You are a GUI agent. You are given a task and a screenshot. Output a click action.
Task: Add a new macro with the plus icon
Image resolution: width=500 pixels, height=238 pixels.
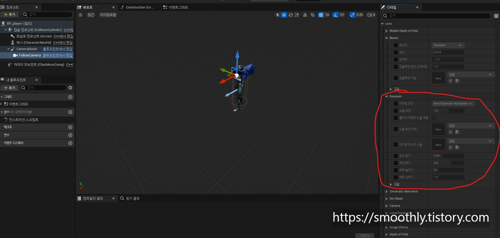coord(70,127)
